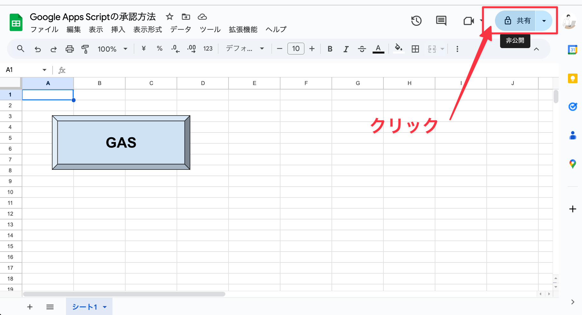Image resolution: width=582 pixels, height=315 pixels.
Task: Format cell as percent
Action: point(160,49)
